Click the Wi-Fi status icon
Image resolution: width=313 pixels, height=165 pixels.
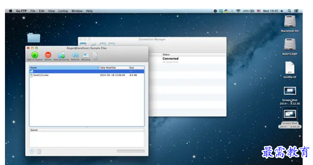[238, 11]
